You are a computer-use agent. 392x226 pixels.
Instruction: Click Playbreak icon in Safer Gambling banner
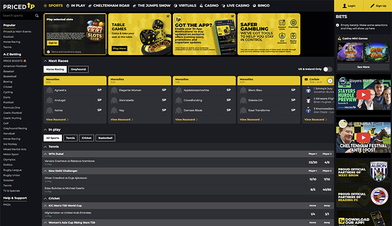click(293, 23)
